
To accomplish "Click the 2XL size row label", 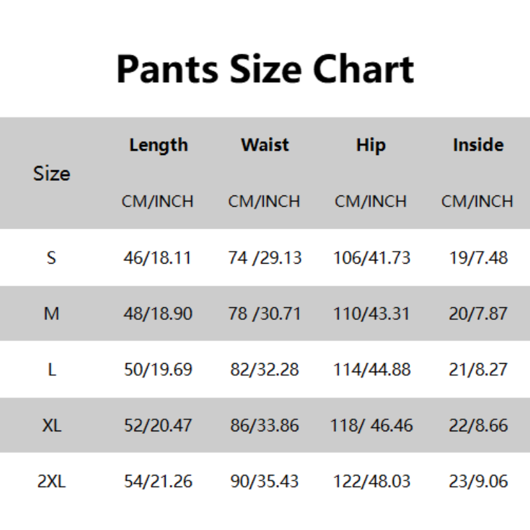I will 52,481.
